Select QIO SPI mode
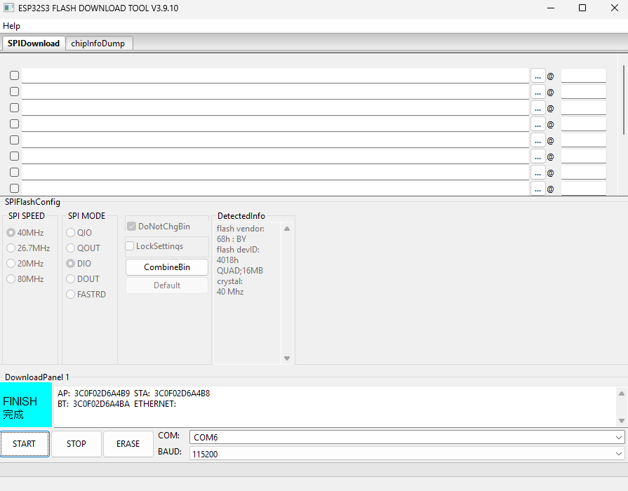This screenshot has height=491, width=628. tap(79, 233)
